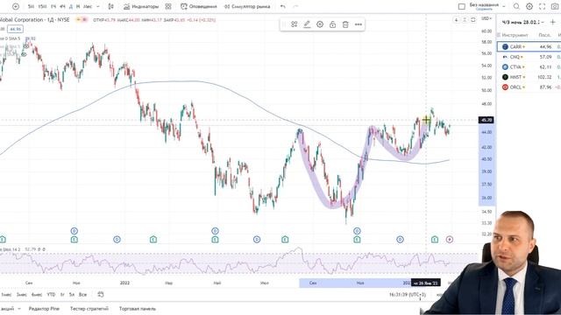Viewport: 561px width, 315px height.
Task: Select ORCL in the watchlist
Action: point(529,87)
